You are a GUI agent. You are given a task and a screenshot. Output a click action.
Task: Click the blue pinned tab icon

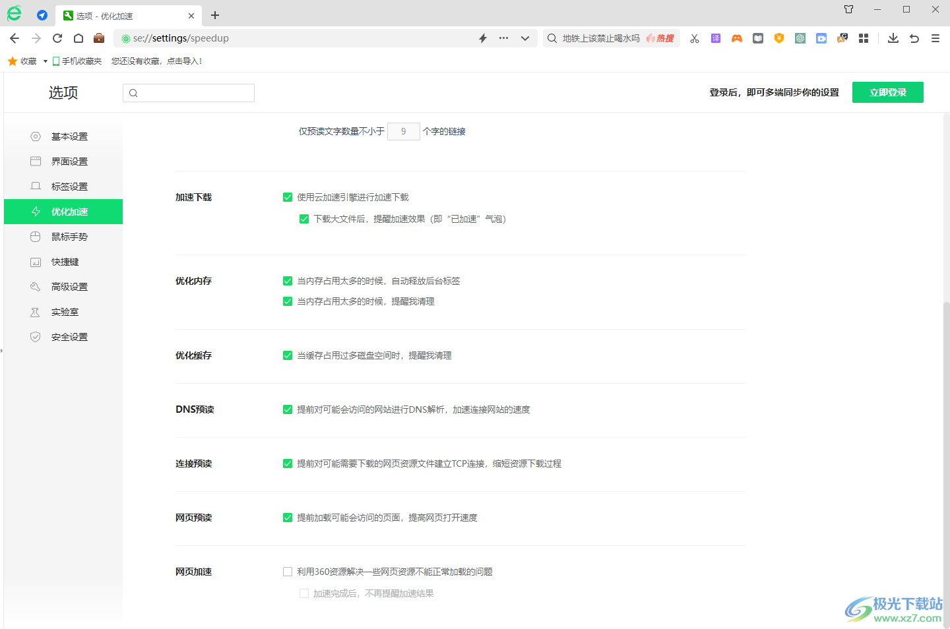[42, 15]
